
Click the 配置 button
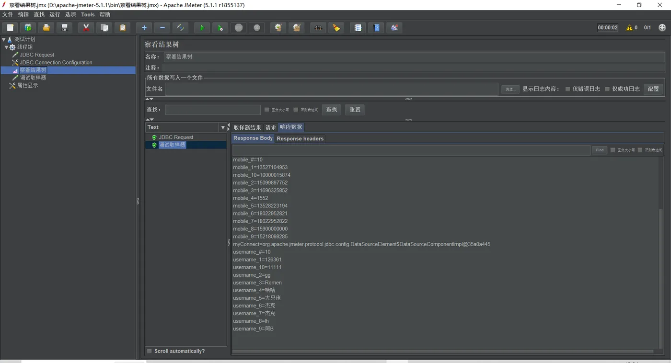tap(653, 89)
